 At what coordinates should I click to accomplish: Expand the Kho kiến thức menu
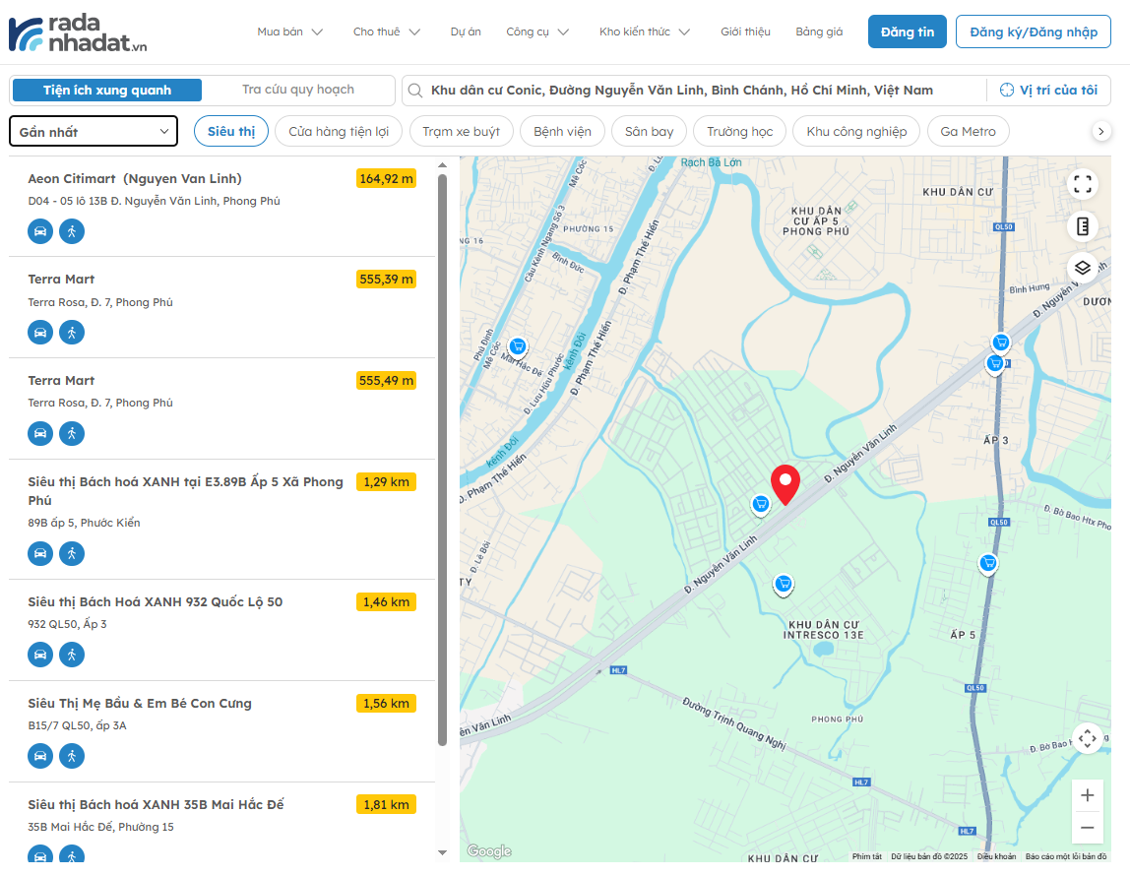click(645, 31)
